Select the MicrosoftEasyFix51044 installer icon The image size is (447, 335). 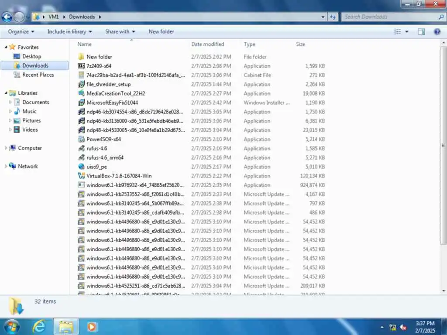point(81,103)
